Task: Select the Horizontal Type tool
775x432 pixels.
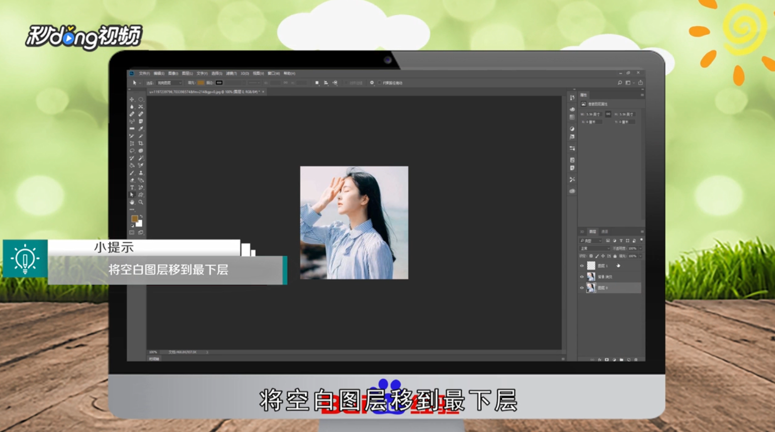Action: [132, 187]
